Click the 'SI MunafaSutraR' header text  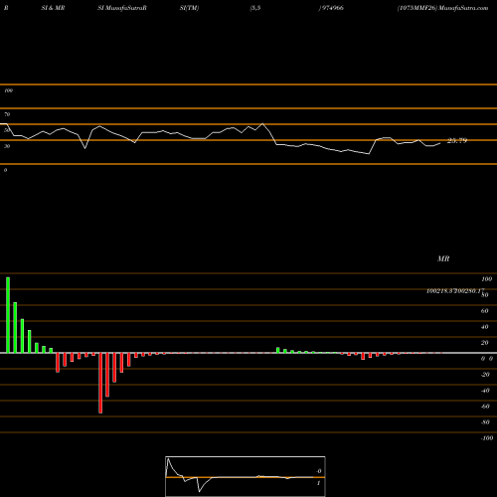coord(122,8)
